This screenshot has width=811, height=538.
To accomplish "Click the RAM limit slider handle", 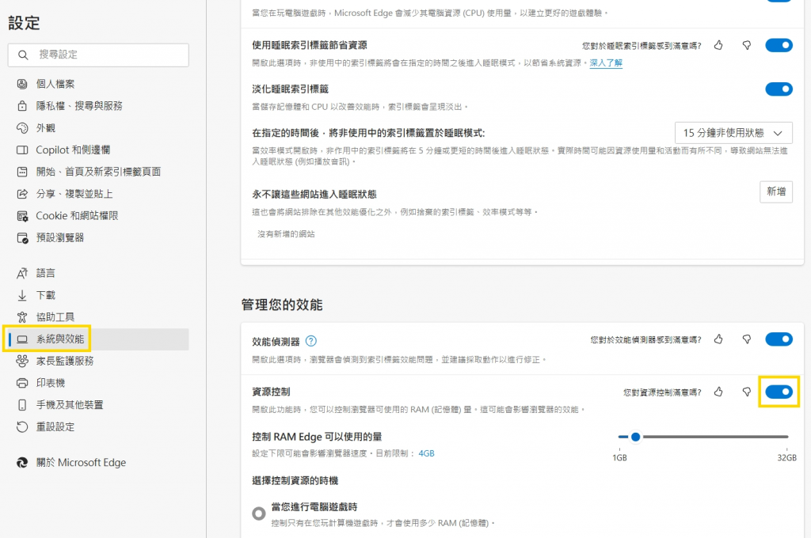I will pos(636,437).
